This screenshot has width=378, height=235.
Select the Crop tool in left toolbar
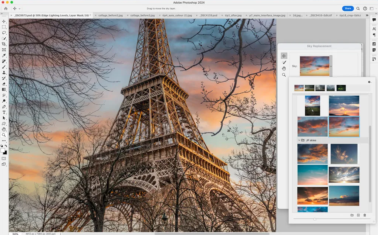click(4, 44)
